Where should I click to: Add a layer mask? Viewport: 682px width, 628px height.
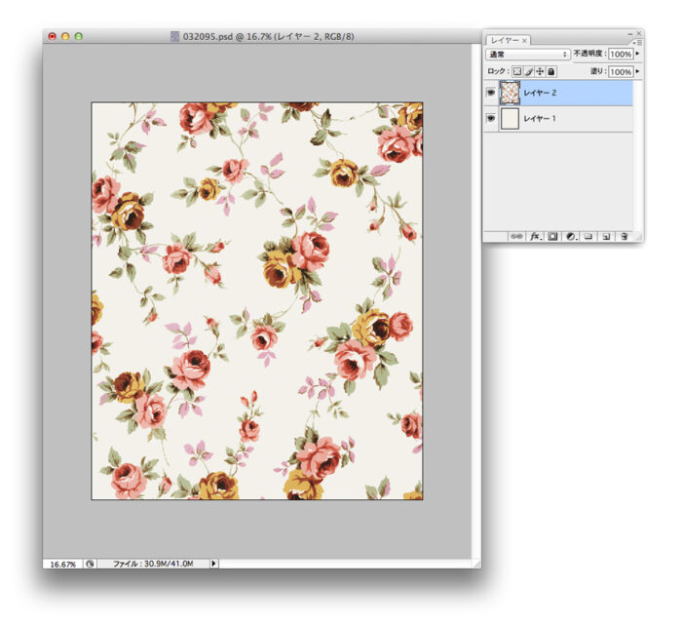(x=552, y=236)
